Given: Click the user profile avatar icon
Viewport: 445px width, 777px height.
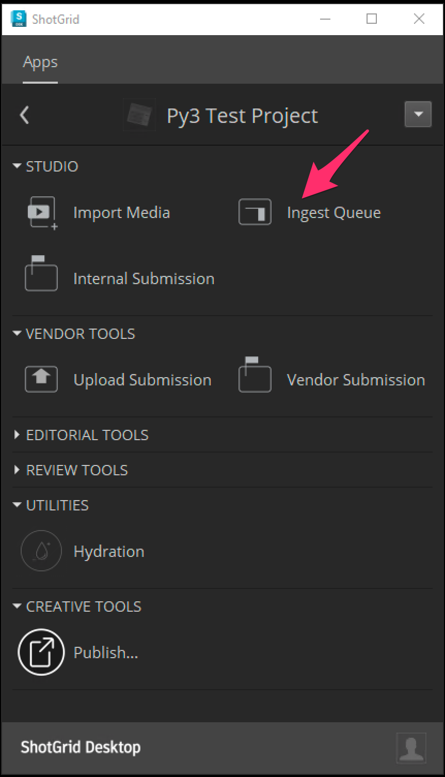Looking at the screenshot, I should [411, 748].
